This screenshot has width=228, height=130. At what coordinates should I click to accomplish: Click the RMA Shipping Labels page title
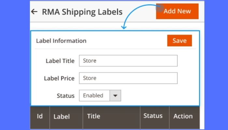tap(82, 12)
